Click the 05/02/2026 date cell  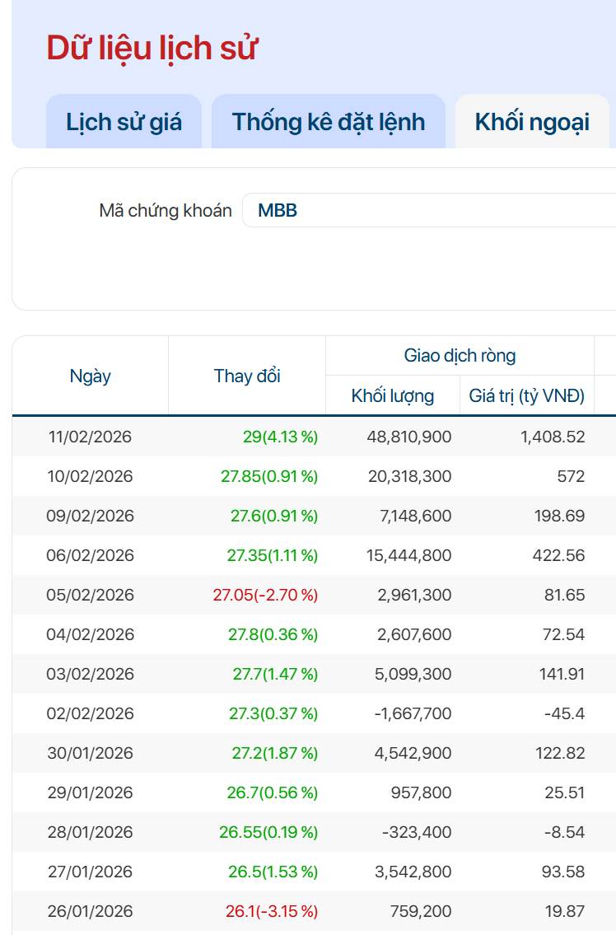click(91, 595)
